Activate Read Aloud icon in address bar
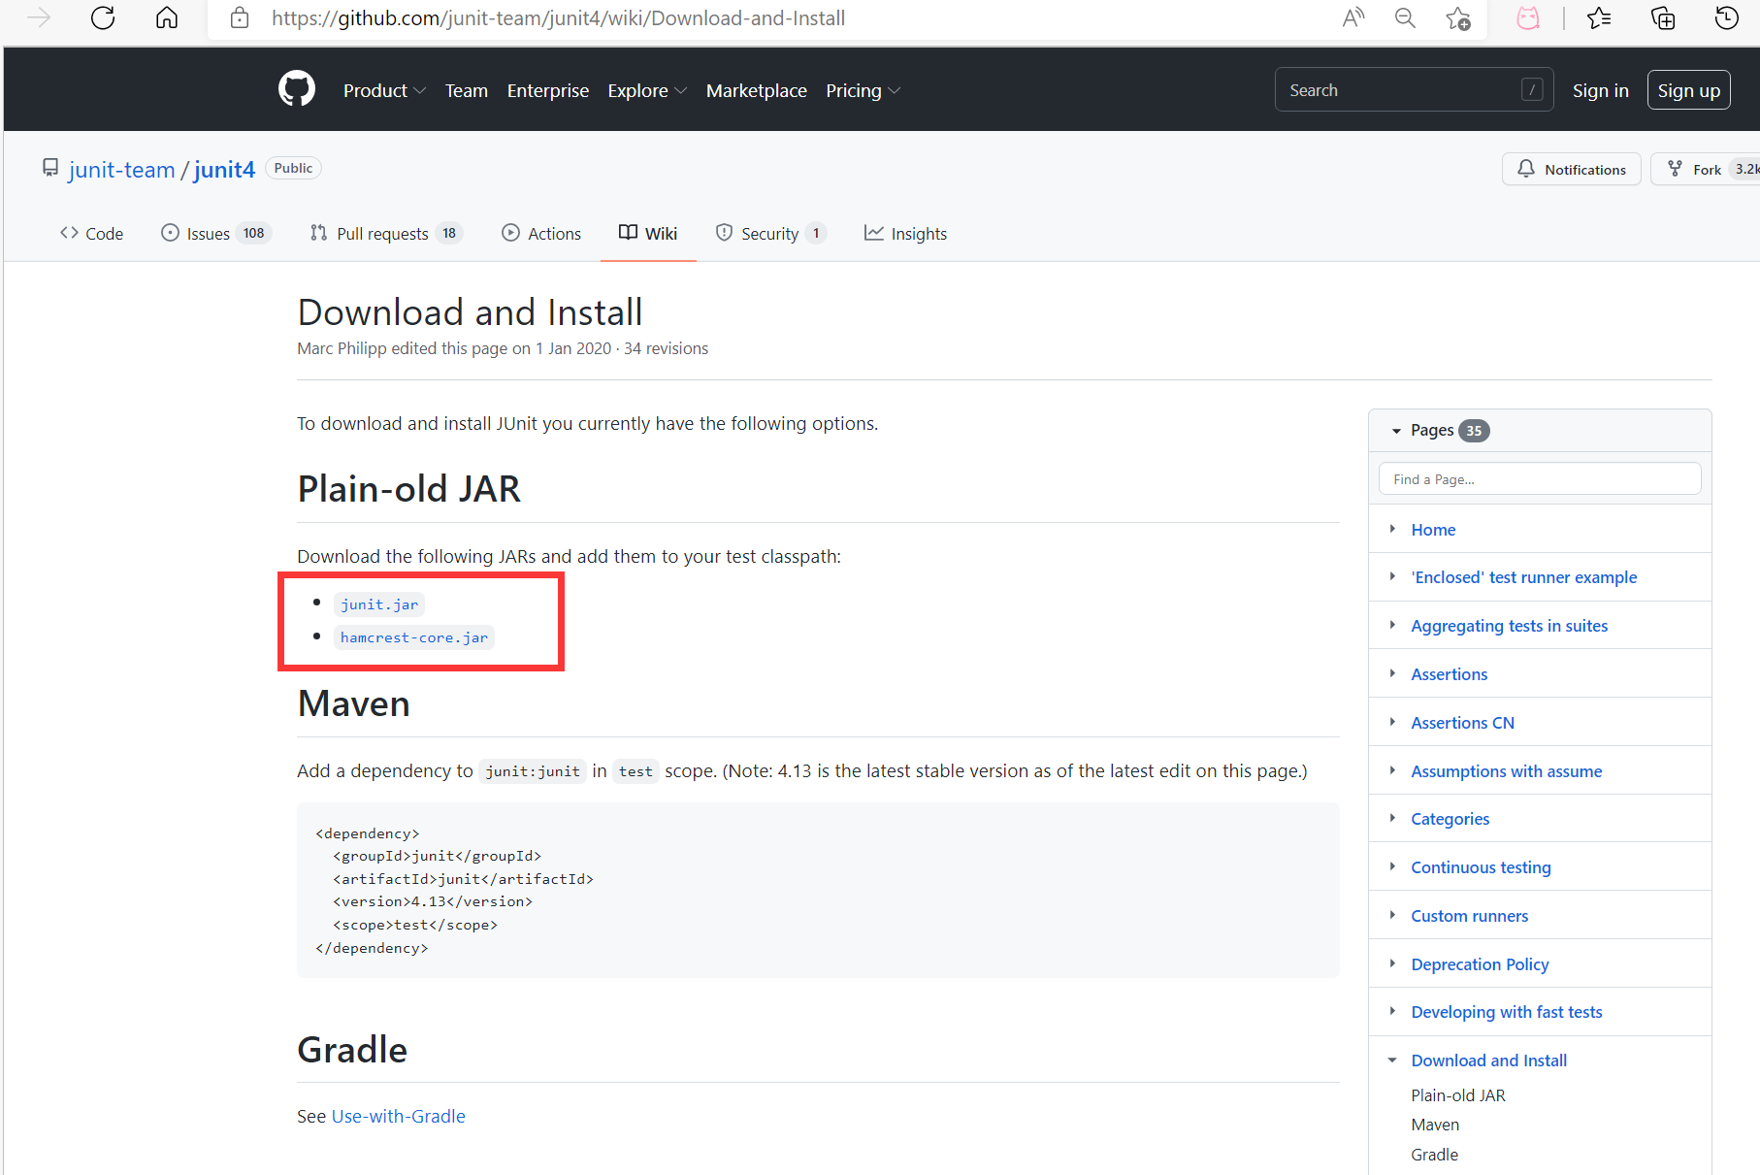Screen dimensions: 1760x1175 [x=1353, y=18]
